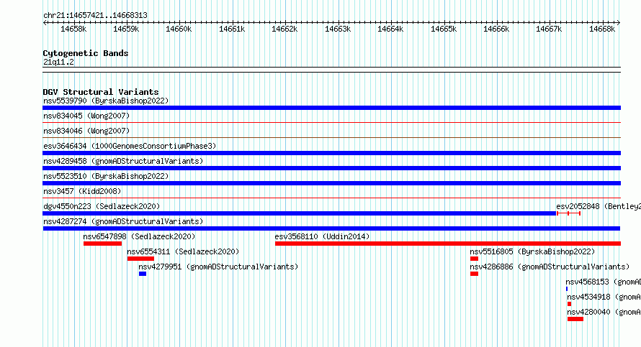Viewport: 641px width, 347px height.
Task: Select the tiny red square under nsv4534918
Action: [569, 304]
